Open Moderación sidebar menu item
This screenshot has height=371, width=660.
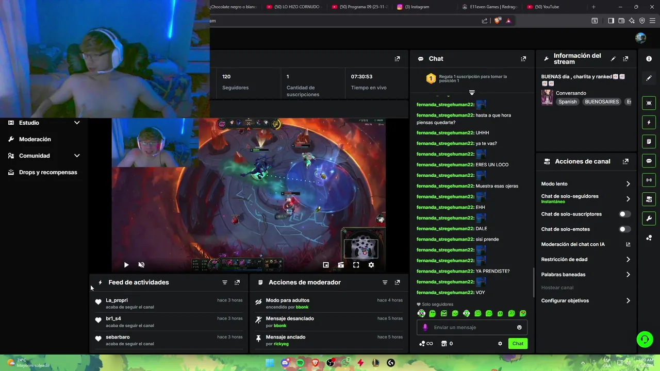coord(35,139)
